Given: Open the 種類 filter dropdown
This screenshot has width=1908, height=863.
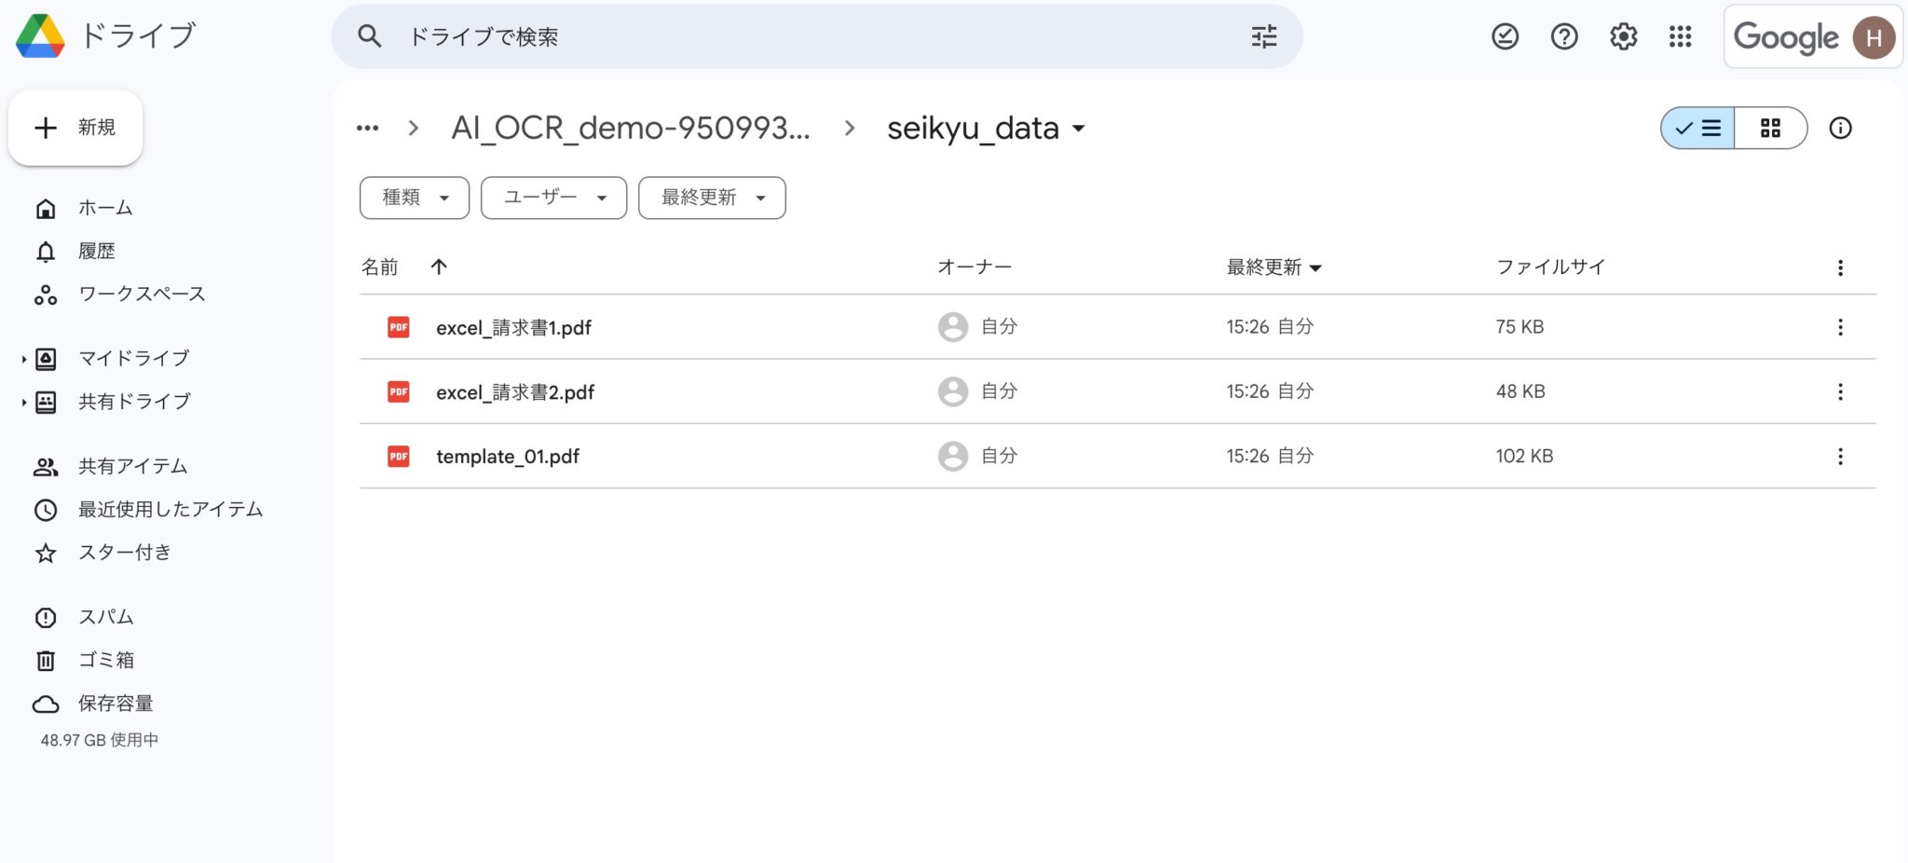Looking at the screenshot, I should pyautogui.click(x=414, y=197).
